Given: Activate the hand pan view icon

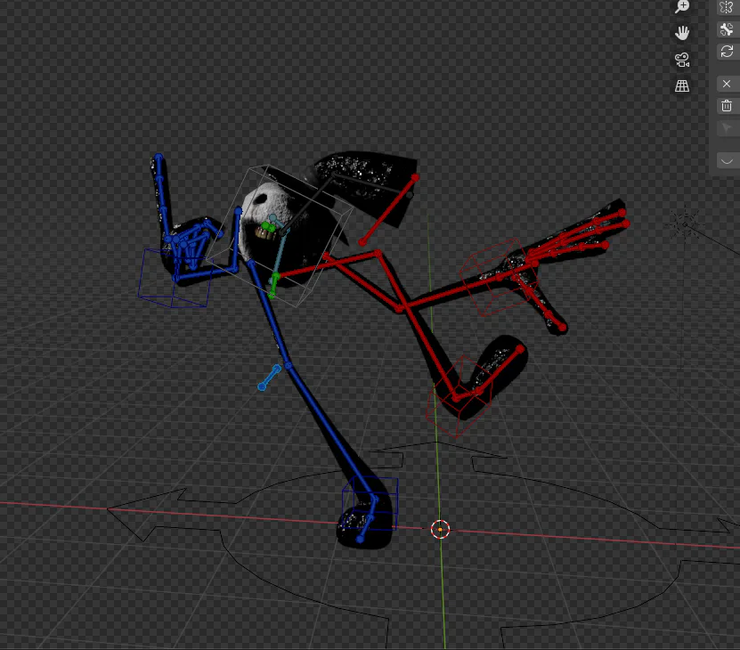Looking at the screenshot, I should [x=682, y=33].
